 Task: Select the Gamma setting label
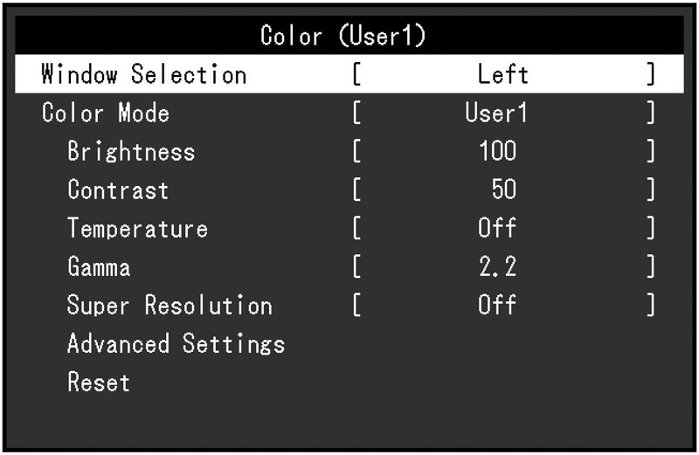click(99, 266)
